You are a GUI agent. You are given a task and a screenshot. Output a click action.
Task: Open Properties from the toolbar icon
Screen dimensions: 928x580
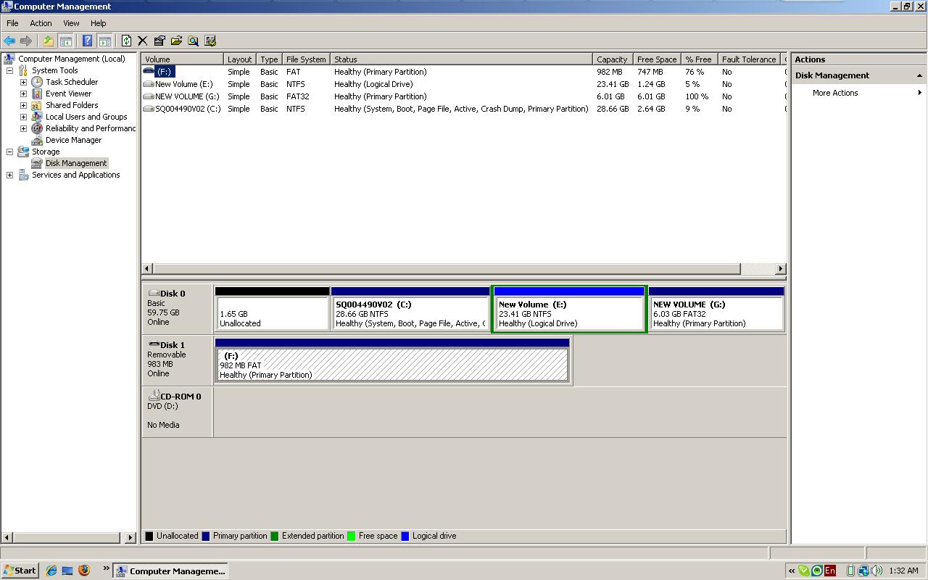(x=159, y=41)
